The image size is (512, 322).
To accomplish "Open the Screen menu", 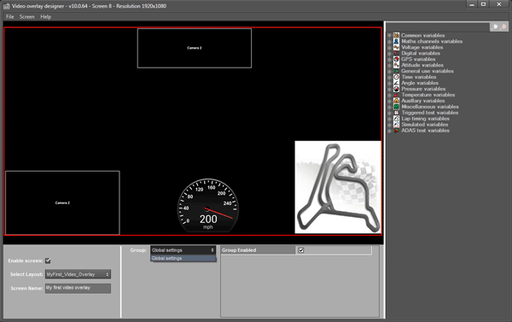I will click(26, 17).
